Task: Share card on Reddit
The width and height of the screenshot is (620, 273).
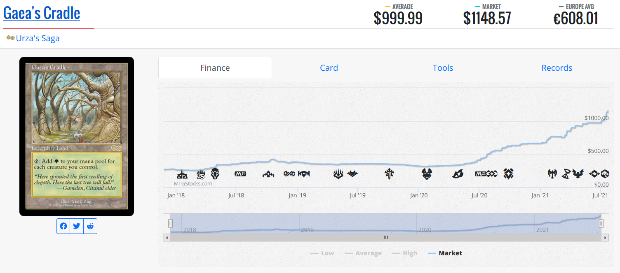Action: tap(90, 226)
